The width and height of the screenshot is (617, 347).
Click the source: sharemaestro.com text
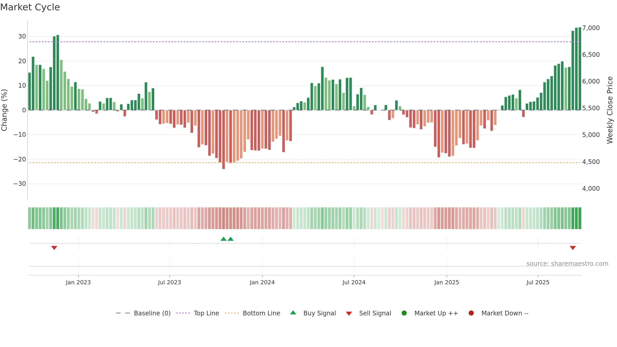(x=567, y=263)
